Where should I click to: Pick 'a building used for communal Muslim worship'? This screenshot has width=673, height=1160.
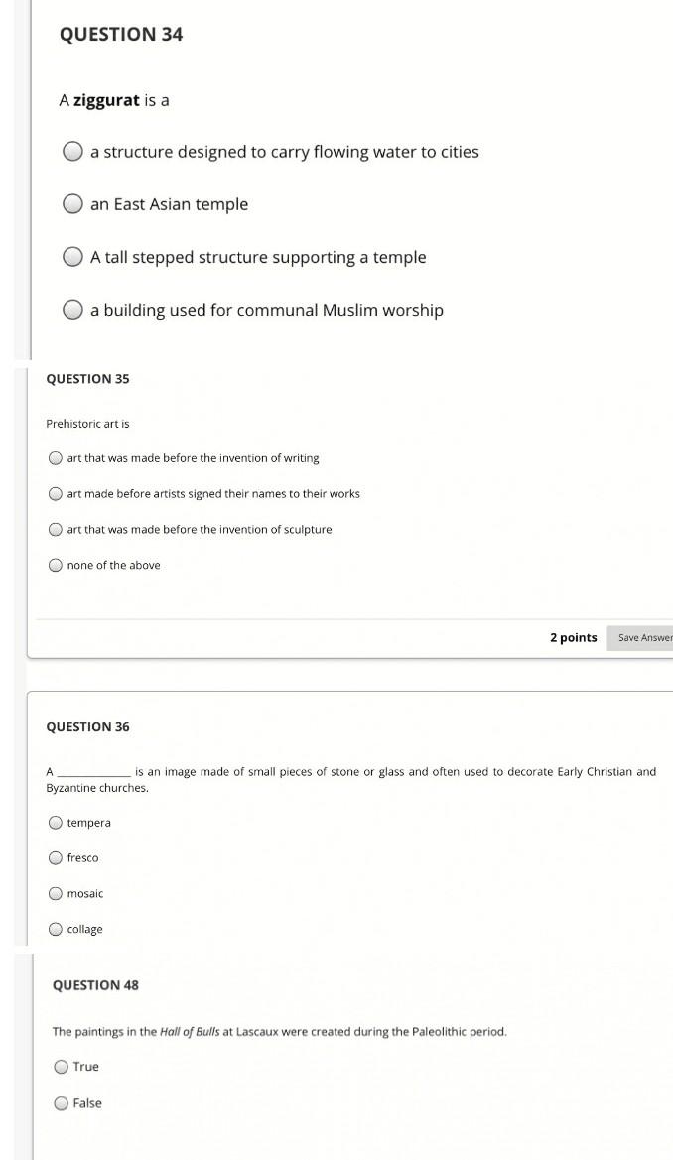72,310
